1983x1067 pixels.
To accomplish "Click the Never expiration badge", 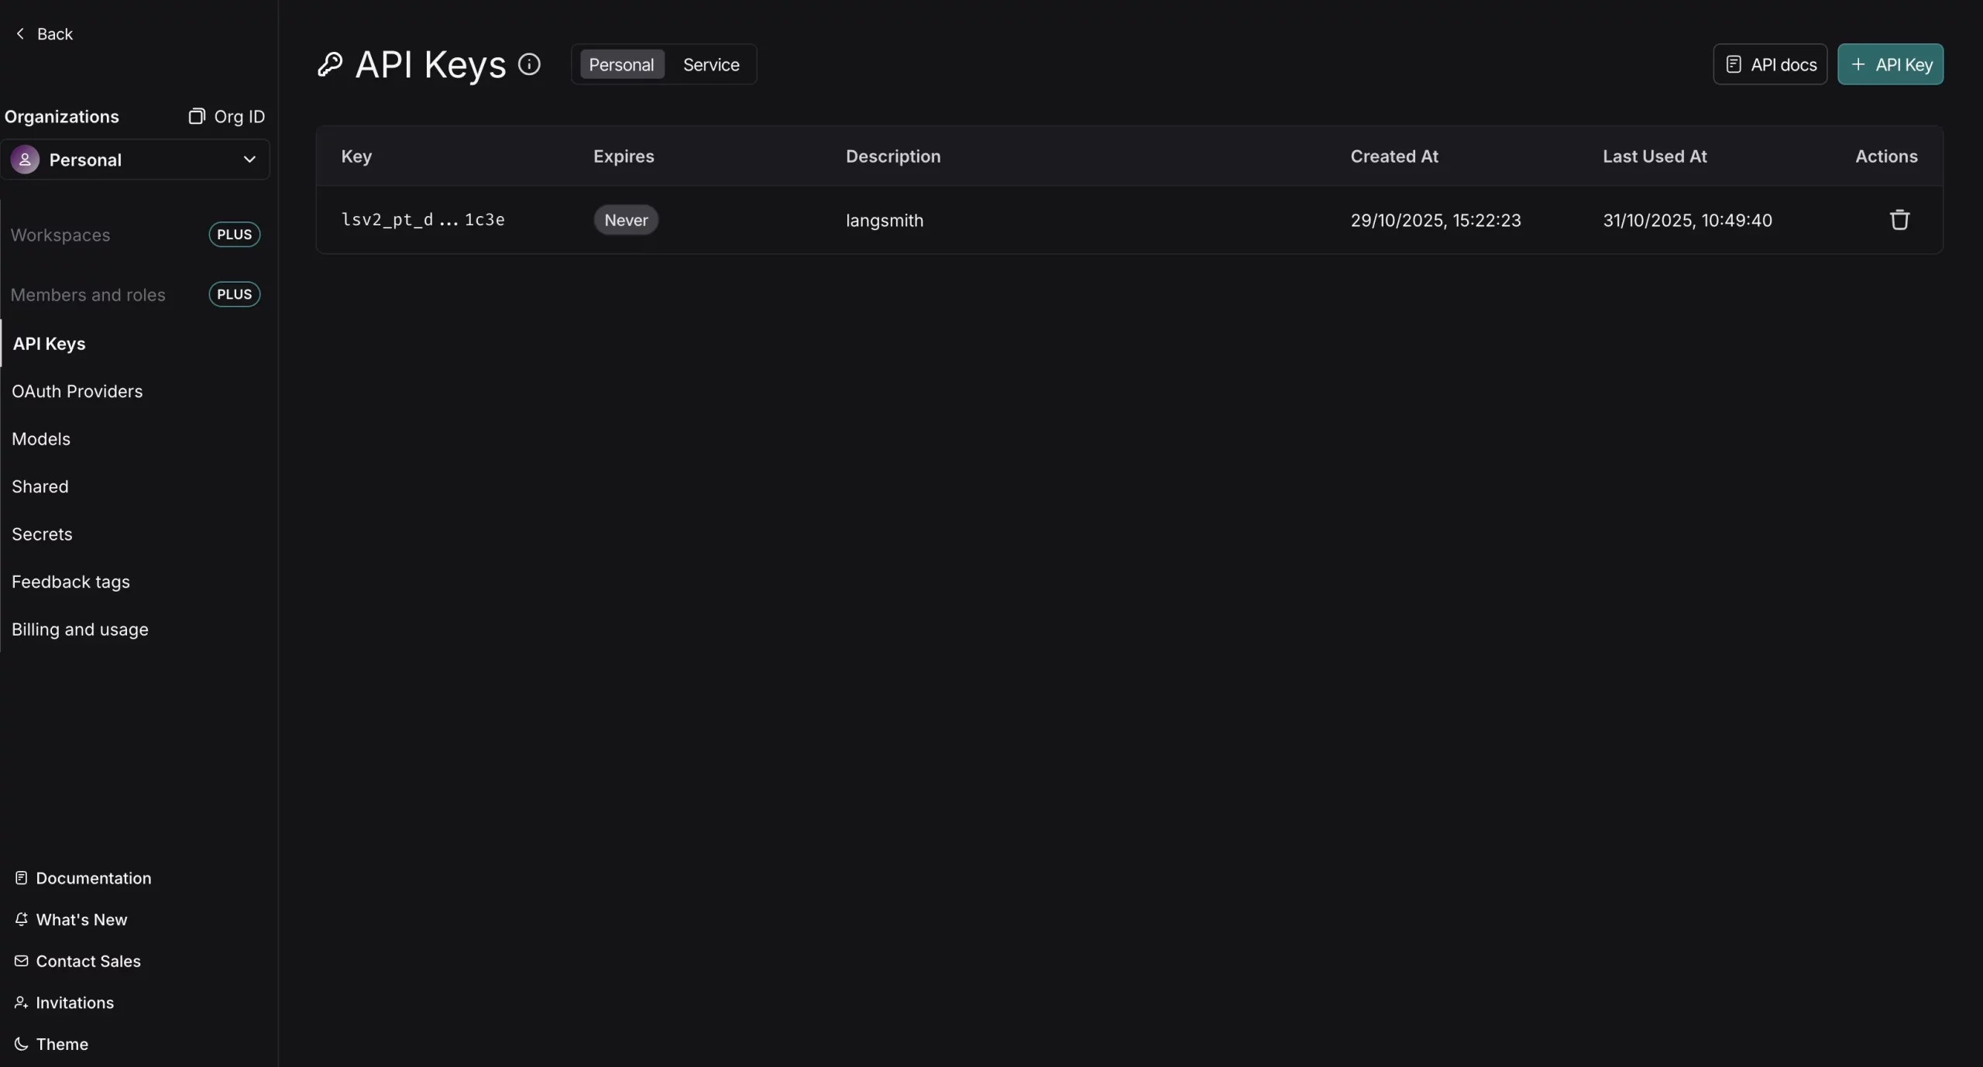I will (x=624, y=220).
